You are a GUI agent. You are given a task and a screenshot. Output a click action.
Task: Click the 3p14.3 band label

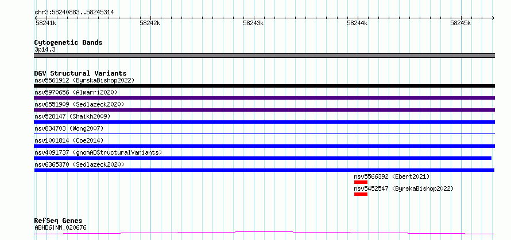(x=45, y=49)
